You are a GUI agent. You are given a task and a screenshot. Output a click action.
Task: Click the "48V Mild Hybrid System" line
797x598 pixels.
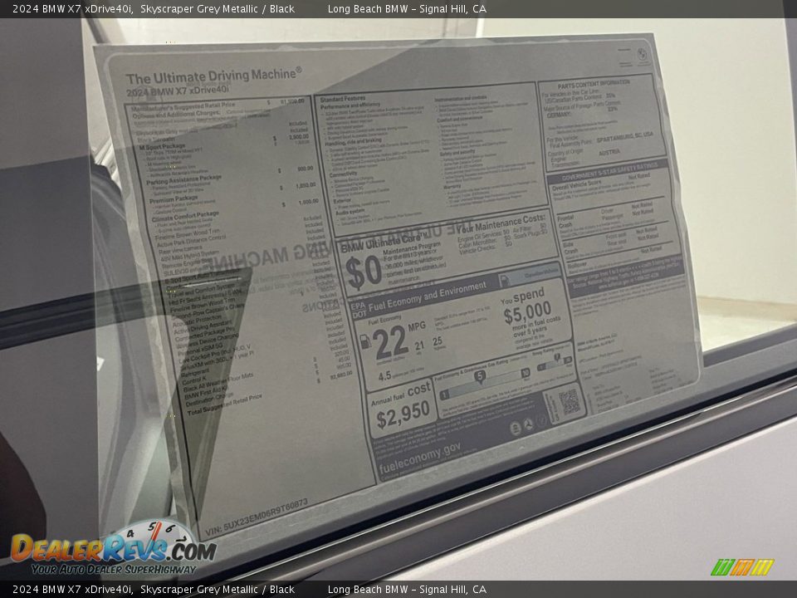coord(189,257)
